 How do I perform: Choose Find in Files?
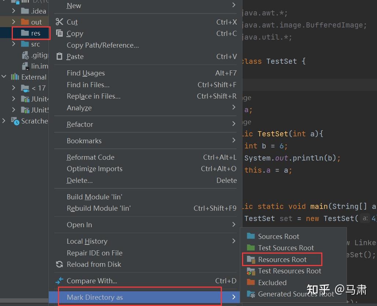click(x=146, y=85)
